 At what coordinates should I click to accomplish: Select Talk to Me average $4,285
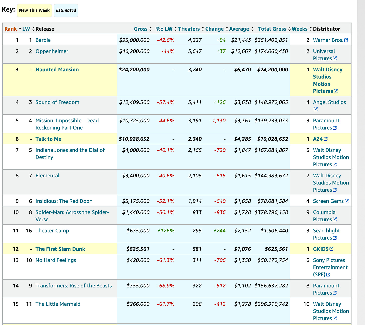[x=242, y=139]
